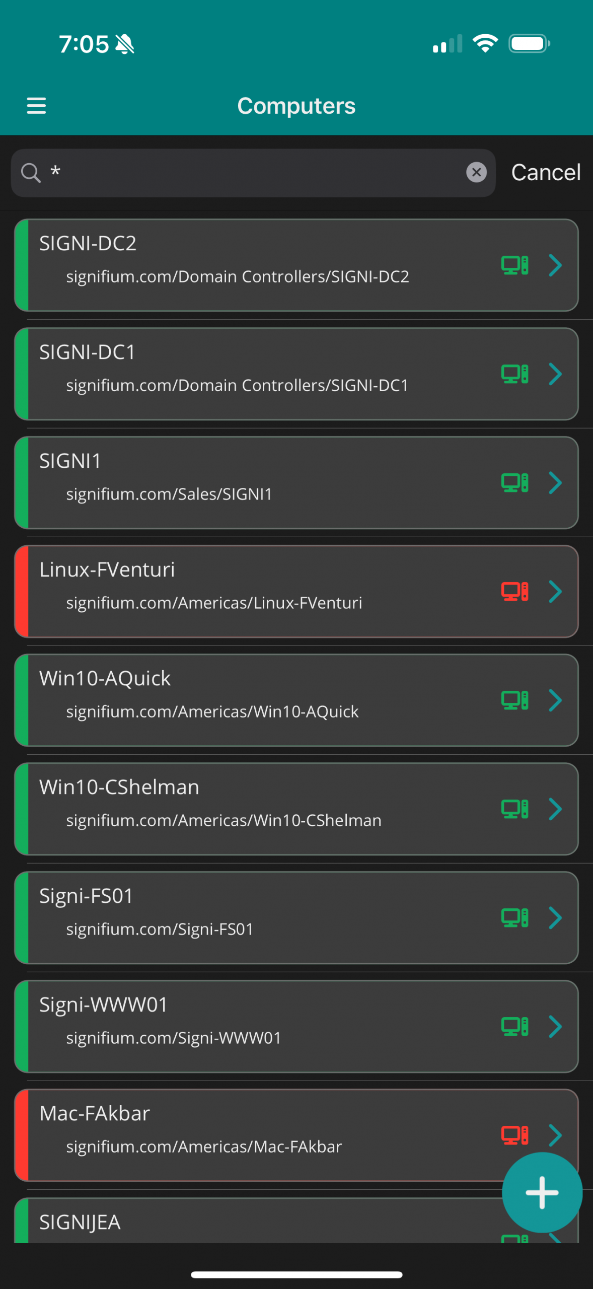Viewport: 593px width, 1289px height.
Task: Expand Win10-CShelman details chevron
Action: pos(555,809)
